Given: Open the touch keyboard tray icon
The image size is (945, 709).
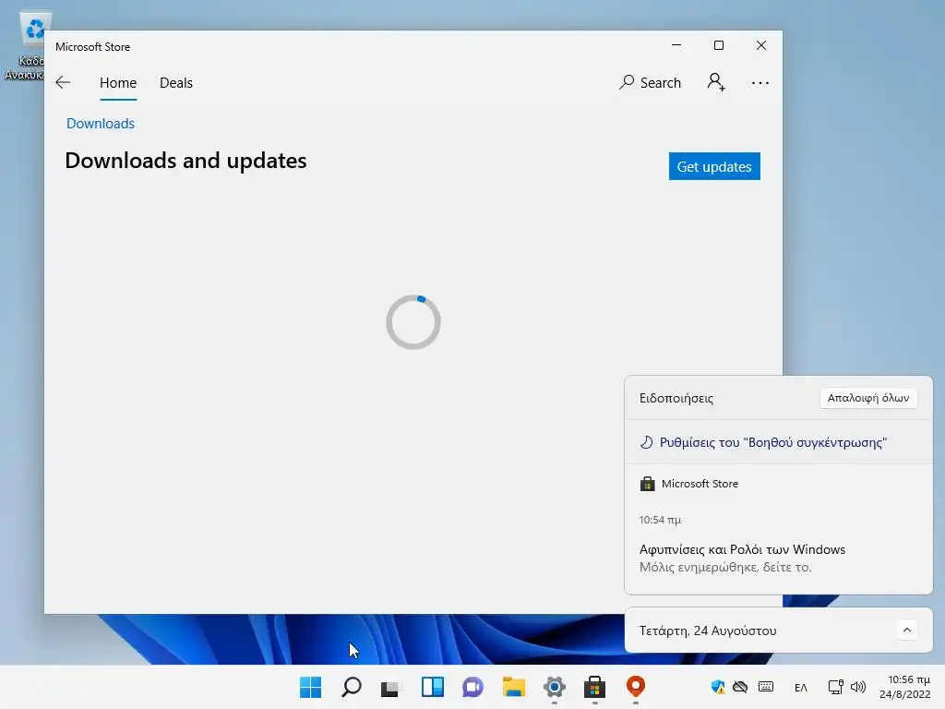Looking at the screenshot, I should pos(766,687).
